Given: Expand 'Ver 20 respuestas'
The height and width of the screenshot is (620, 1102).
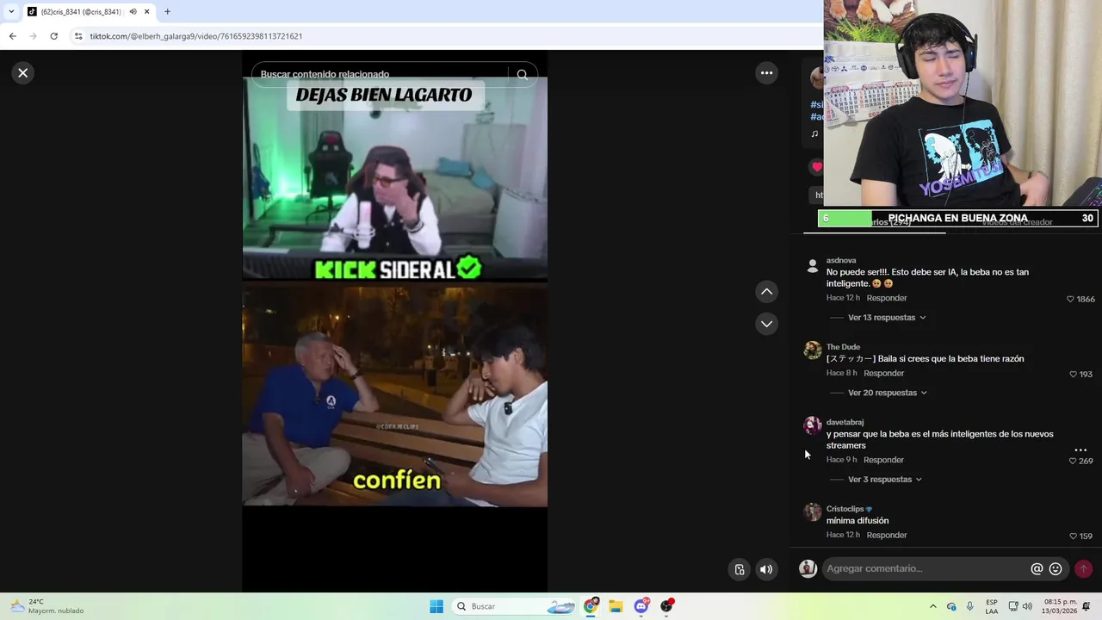Looking at the screenshot, I should (888, 393).
